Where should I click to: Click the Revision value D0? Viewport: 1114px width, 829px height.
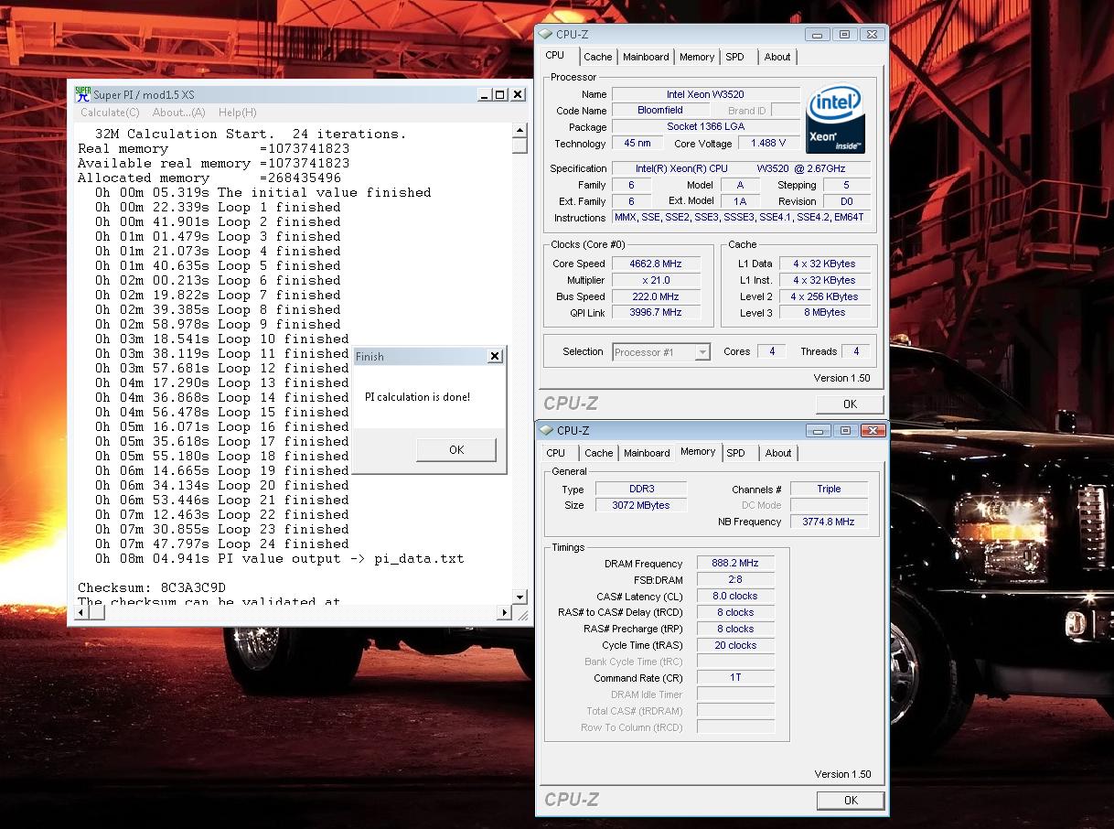click(x=846, y=201)
